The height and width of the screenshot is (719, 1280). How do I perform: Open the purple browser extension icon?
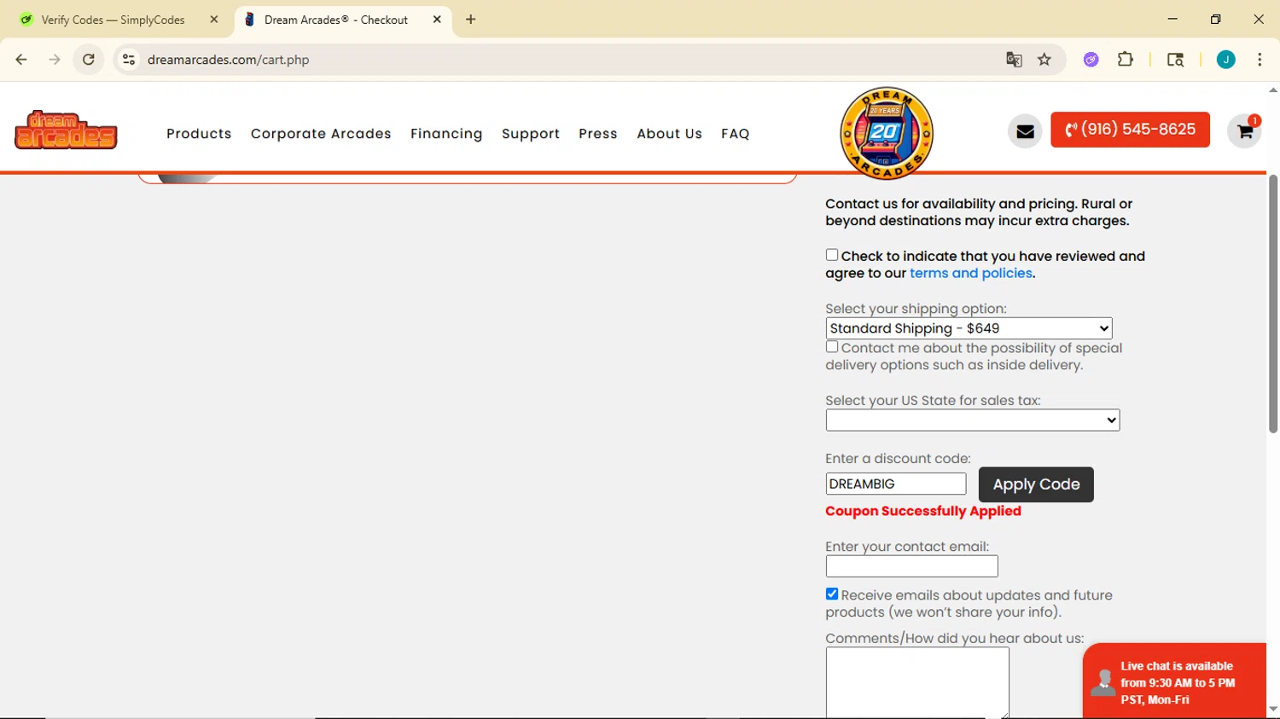click(1091, 60)
